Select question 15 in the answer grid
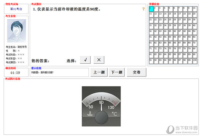 click(170, 15)
